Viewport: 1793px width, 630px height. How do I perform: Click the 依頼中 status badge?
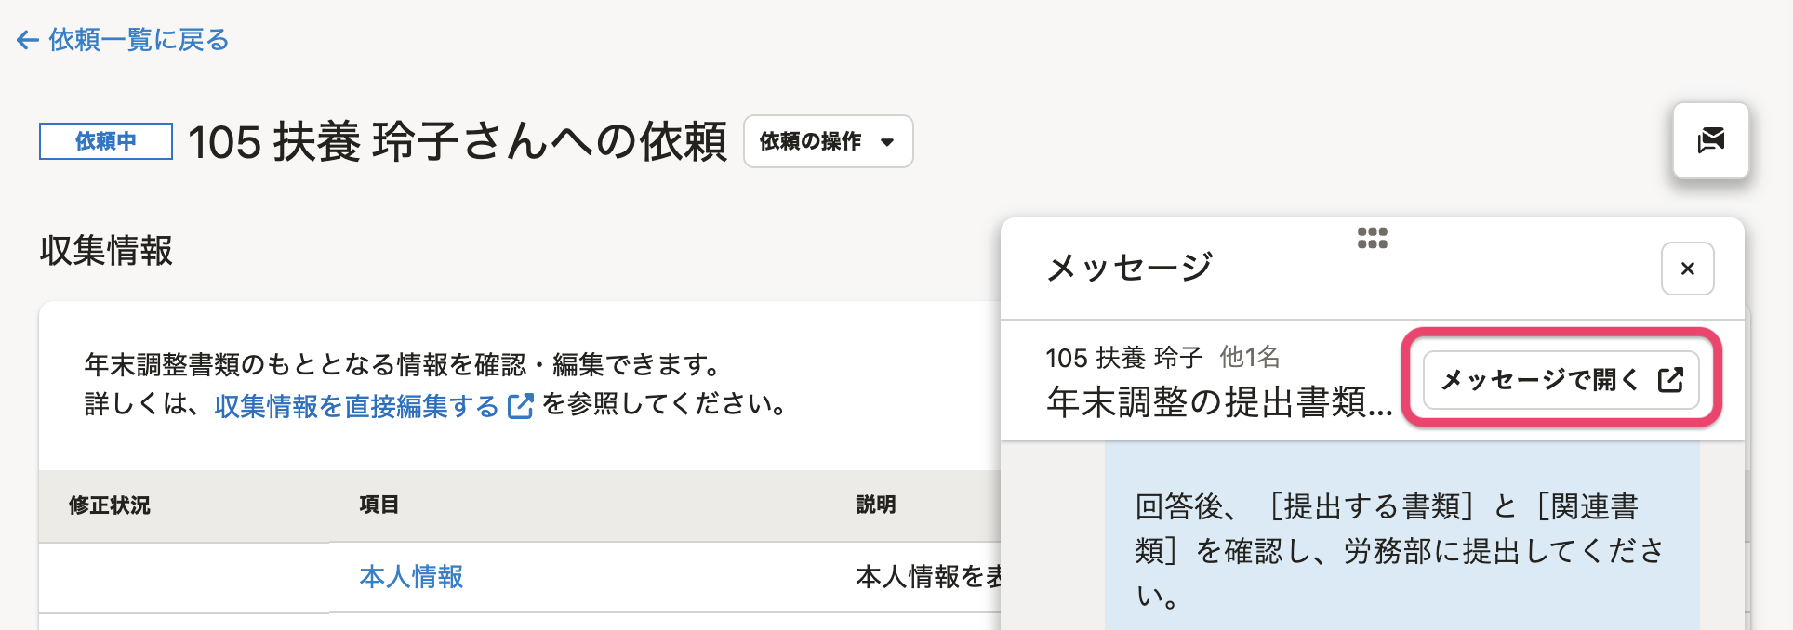coord(106,141)
